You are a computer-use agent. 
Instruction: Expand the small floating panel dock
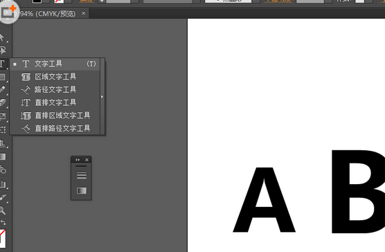78,160
